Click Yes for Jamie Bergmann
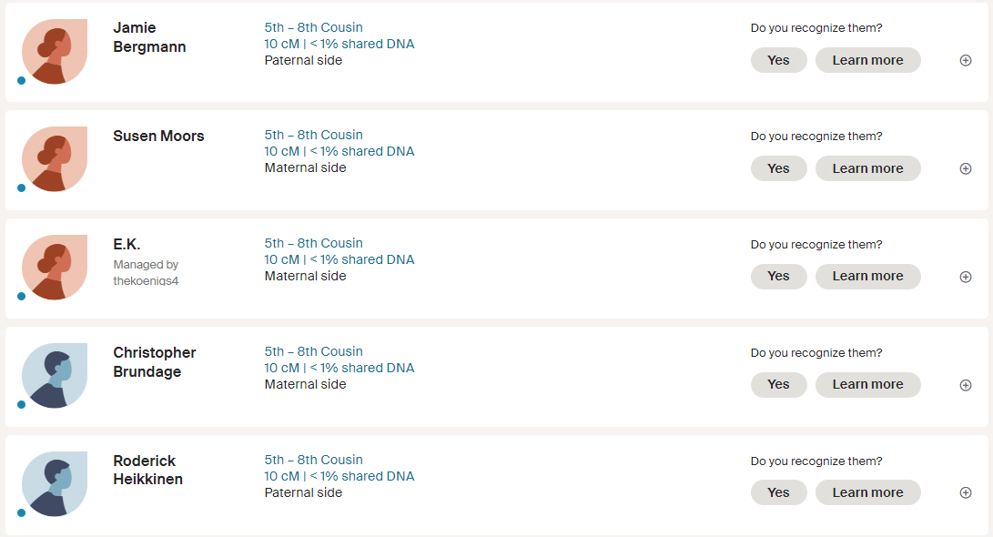Image resolution: width=993 pixels, height=537 pixels. coord(778,60)
